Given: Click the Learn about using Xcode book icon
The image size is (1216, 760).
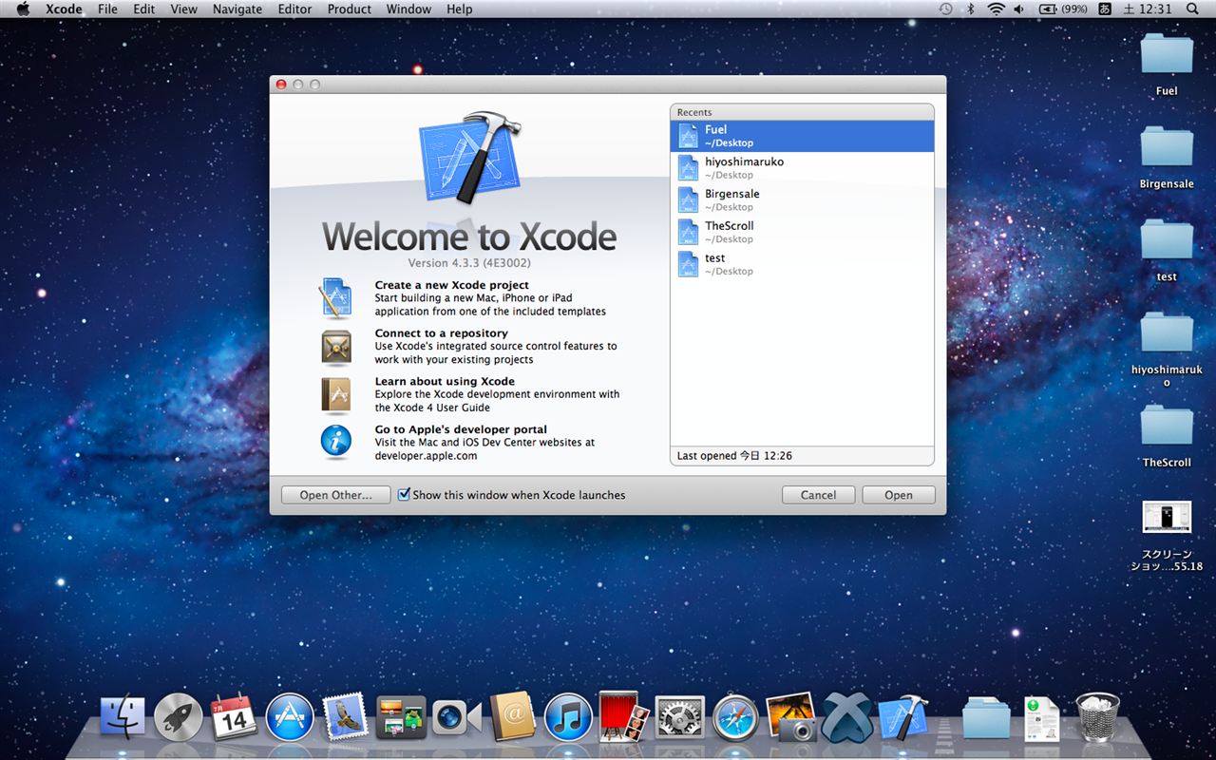Looking at the screenshot, I should click(336, 395).
